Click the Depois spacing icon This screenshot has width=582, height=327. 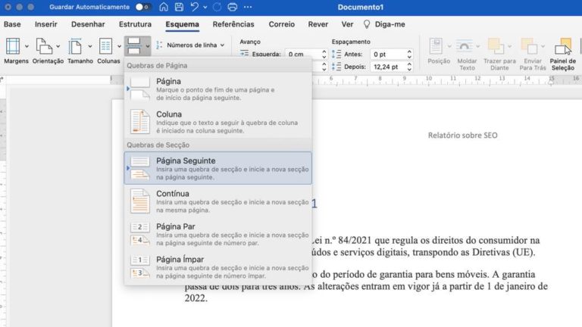pyautogui.click(x=336, y=67)
